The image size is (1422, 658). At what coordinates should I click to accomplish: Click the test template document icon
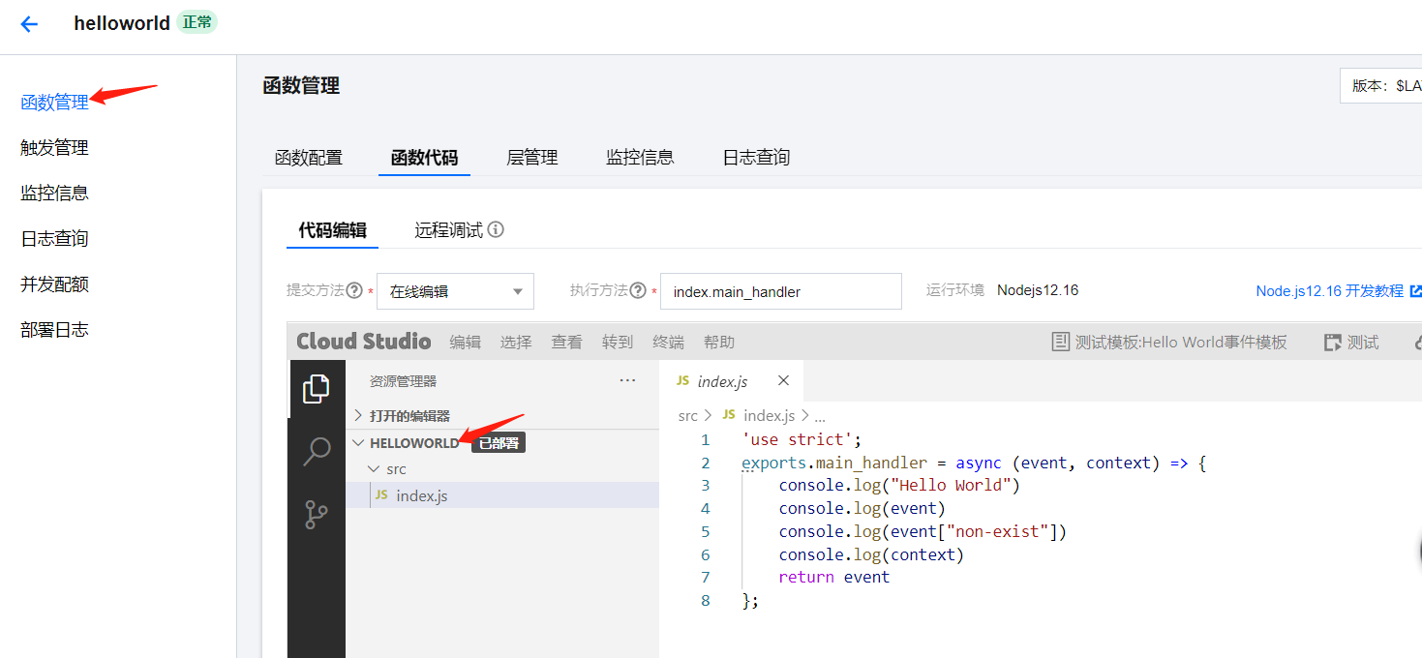1061,342
